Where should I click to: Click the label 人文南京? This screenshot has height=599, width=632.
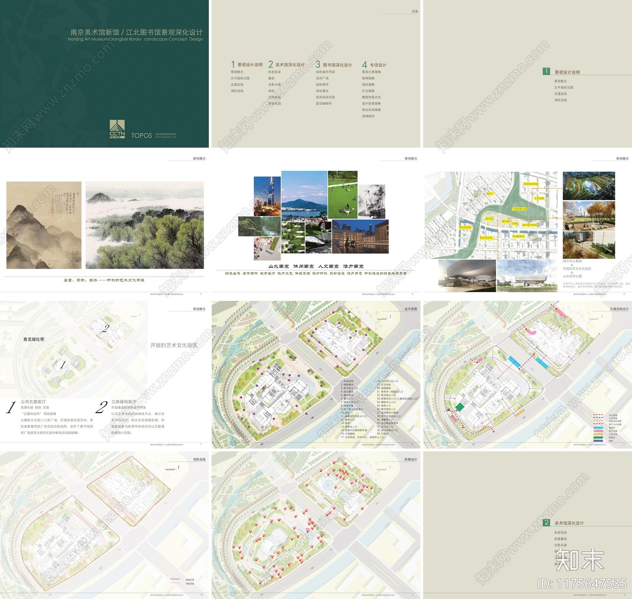[328, 267]
